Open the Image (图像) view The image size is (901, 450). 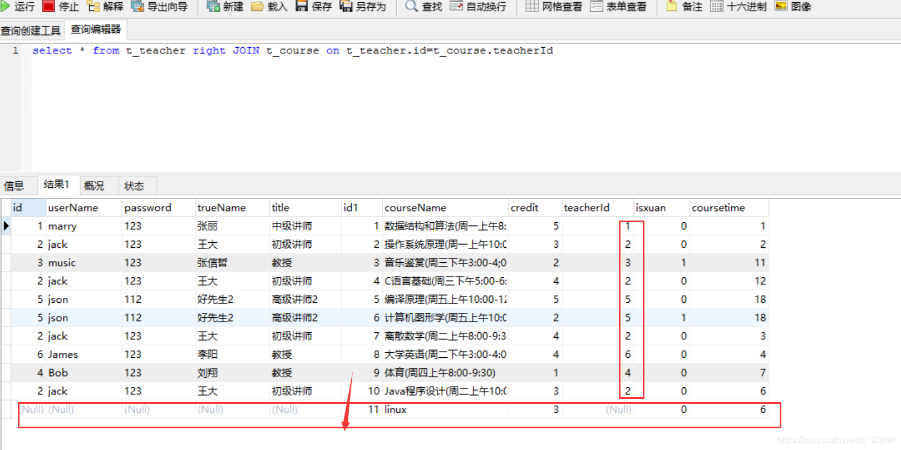pos(793,7)
